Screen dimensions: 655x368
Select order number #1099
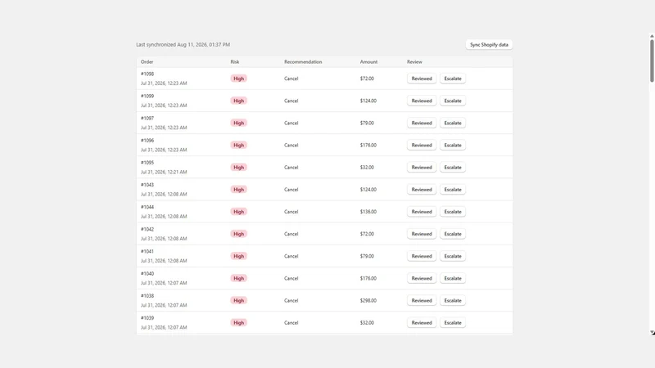(x=147, y=96)
